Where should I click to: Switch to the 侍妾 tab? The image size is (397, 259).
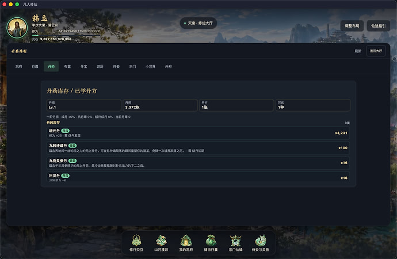[116, 67]
